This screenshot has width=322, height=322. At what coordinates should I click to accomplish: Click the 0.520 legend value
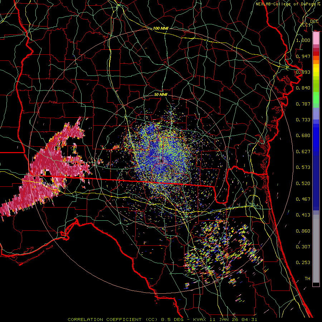[x=303, y=184]
